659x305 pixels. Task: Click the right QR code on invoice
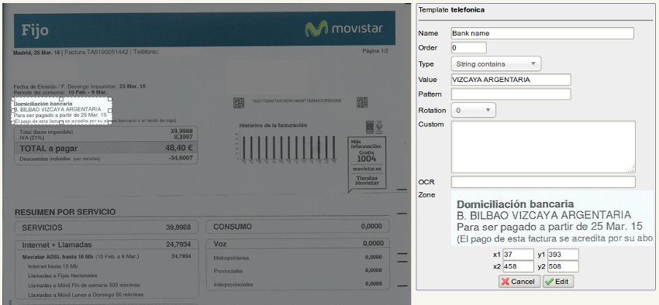pyautogui.click(x=361, y=102)
